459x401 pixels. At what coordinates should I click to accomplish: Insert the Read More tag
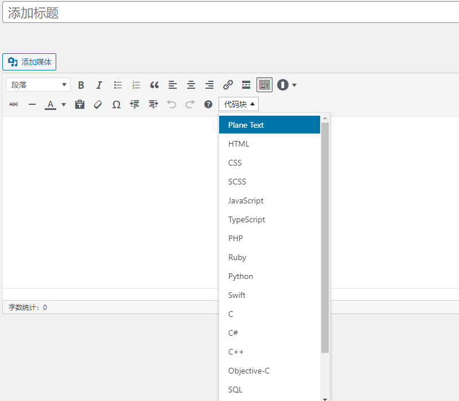[x=246, y=85]
